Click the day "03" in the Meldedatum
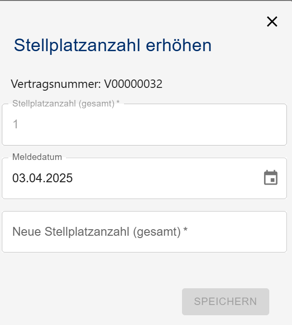 point(18,178)
